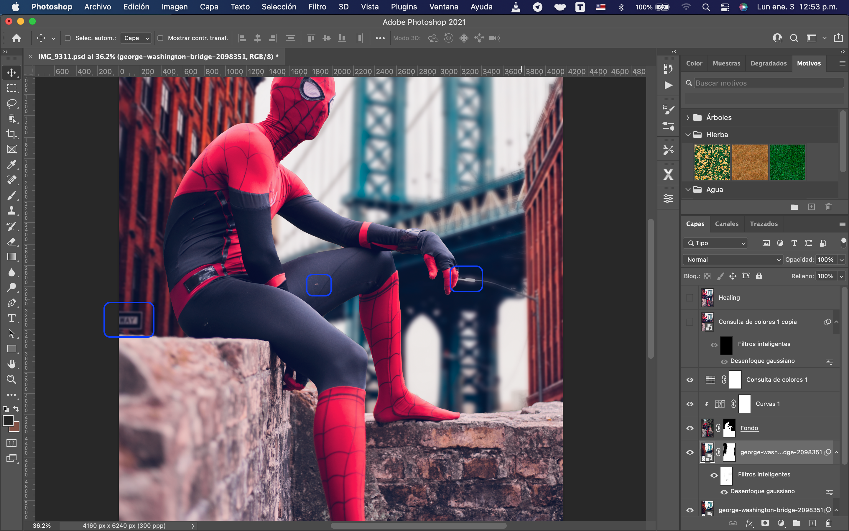Open the Normal blend mode dropdown

click(733, 260)
